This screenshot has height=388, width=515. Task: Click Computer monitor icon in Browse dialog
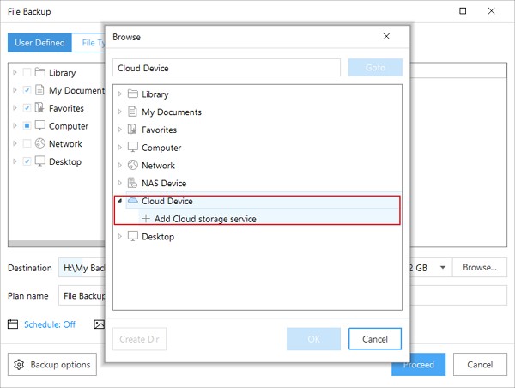(133, 147)
